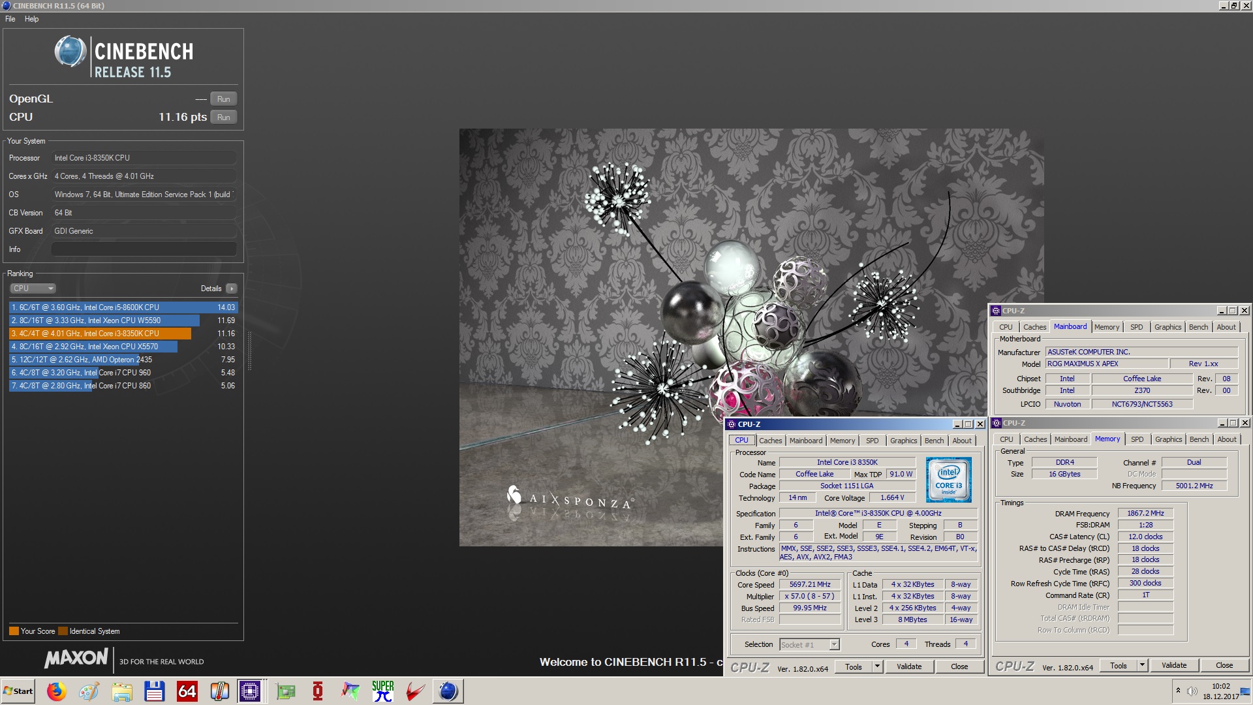
Task: Open Firefox from the taskbar
Action: (x=57, y=691)
